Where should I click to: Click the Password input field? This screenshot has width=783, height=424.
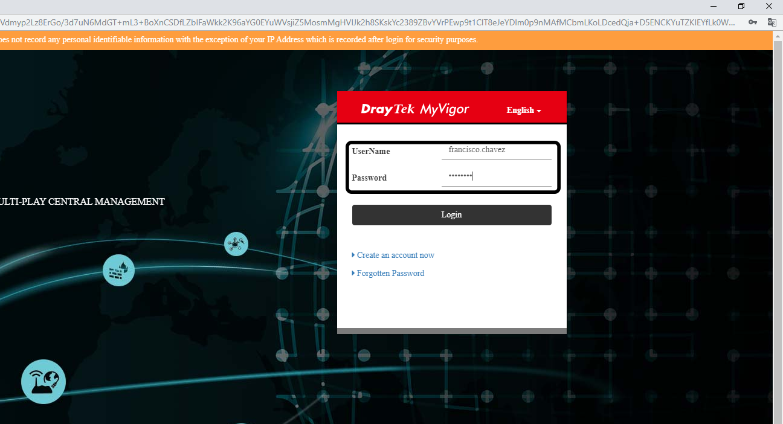[497, 177]
